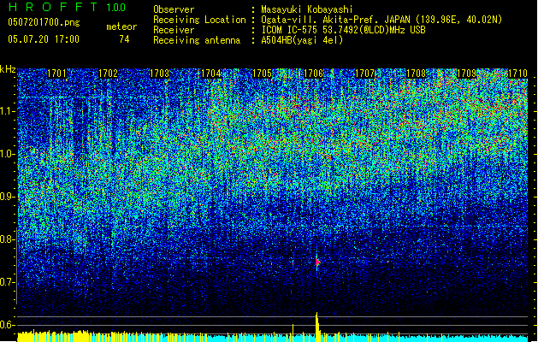The image size is (538, 342).
Task: Click the 1.1 kHz axis label
Action: [x=8, y=111]
